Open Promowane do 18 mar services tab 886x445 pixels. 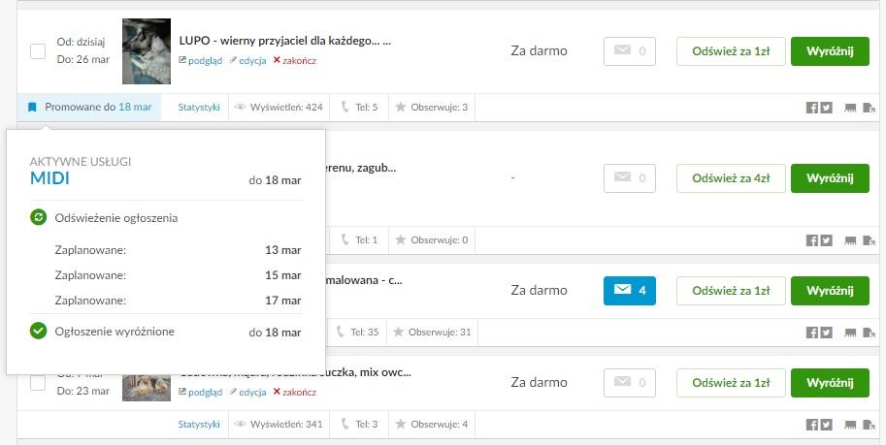click(89, 107)
